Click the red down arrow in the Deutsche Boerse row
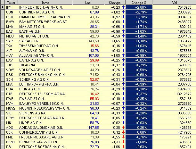 (123, 146)
